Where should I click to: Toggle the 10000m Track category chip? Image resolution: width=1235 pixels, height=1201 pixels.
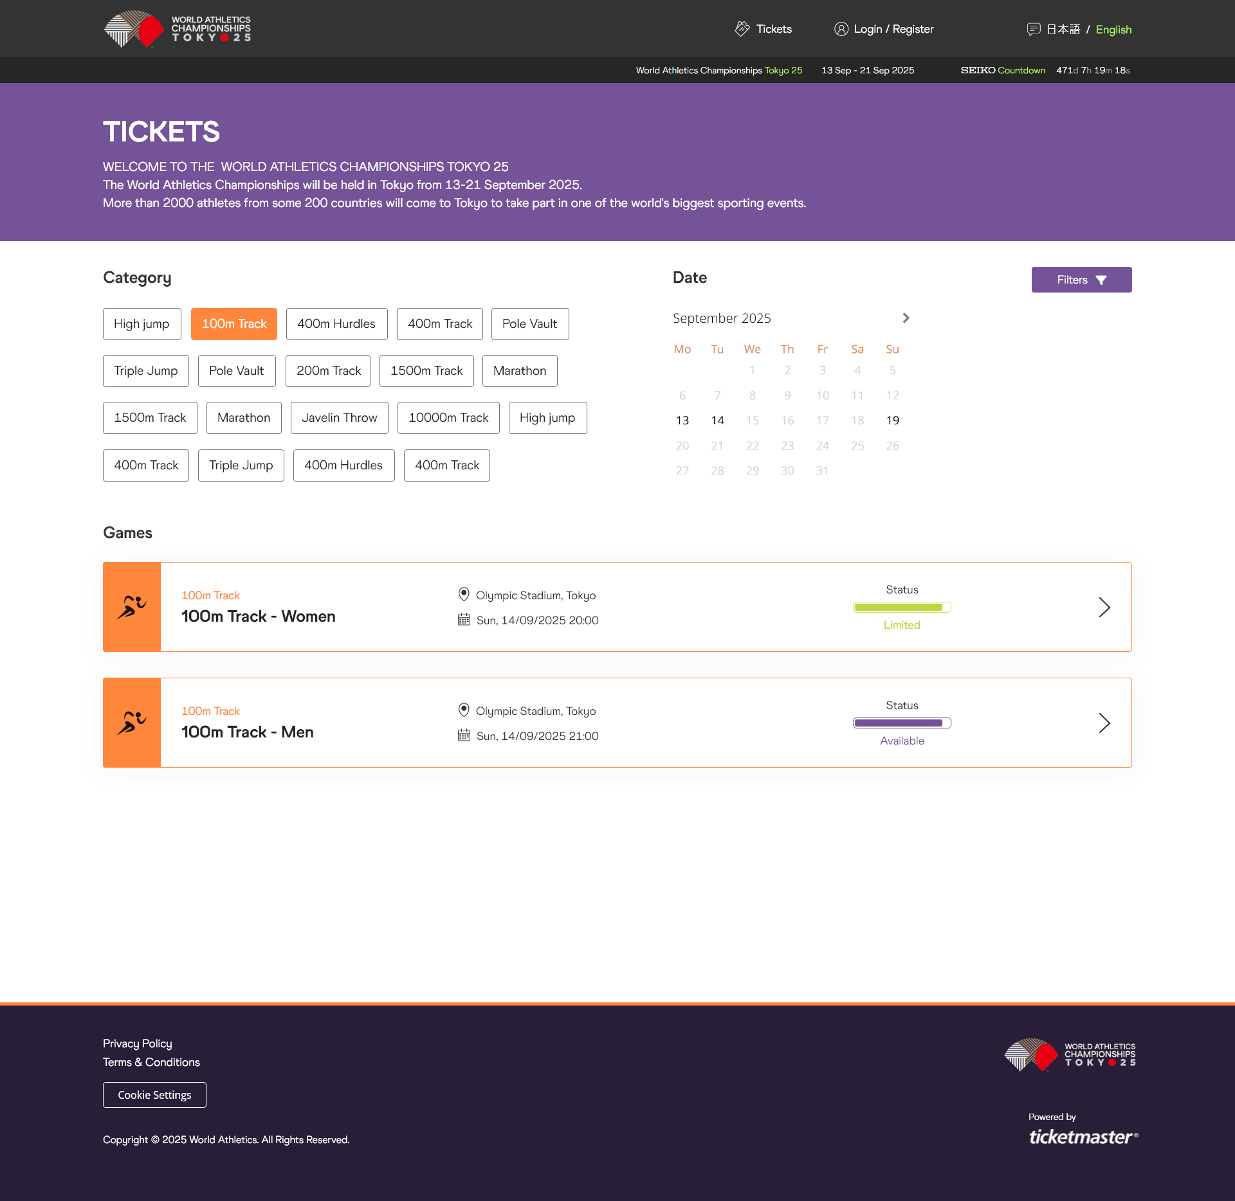pos(448,418)
